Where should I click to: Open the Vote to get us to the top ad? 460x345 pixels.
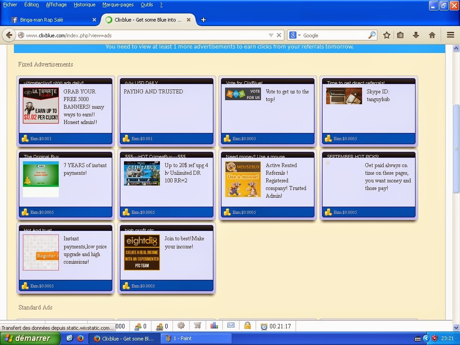point(287,95)
